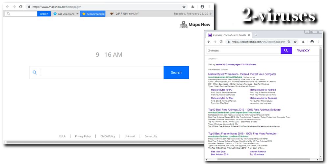The image size is (329, 164).
Task: Open Malwarebytes for Android link
Action: click(x=263, y=90)
